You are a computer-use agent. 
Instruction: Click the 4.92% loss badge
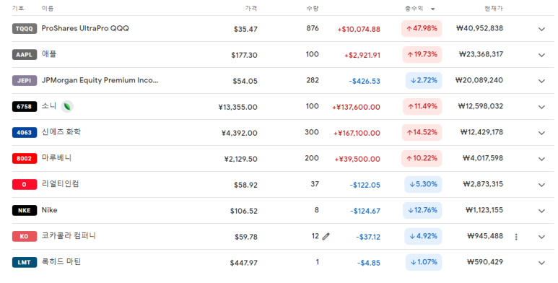(423, 236)
